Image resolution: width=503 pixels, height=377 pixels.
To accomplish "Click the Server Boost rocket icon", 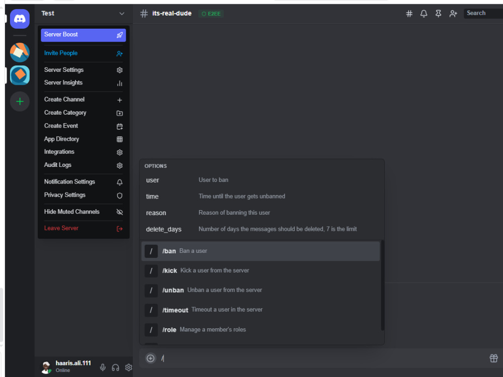I will (x=119, y=35).
